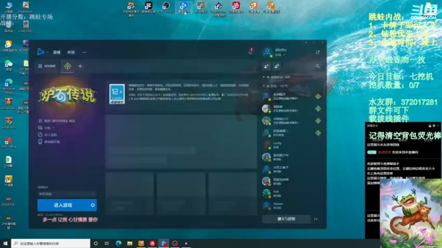Open danmaku helper settings gear
Screen dimensions: 442x248
coord(434,126)
